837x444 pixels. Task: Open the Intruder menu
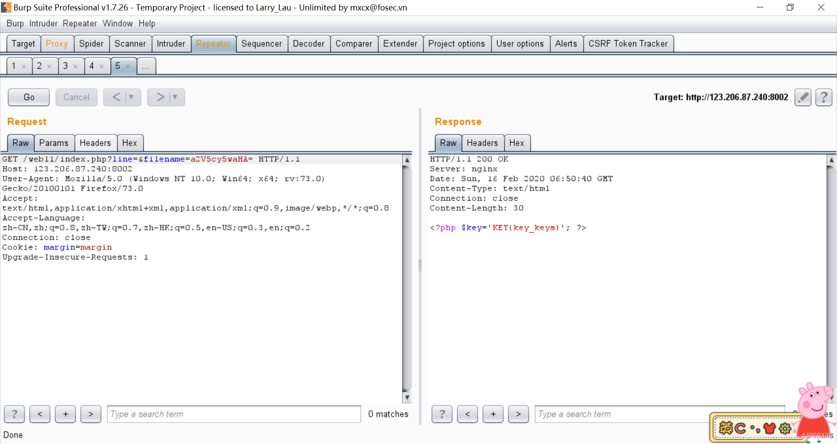[44, 24]
